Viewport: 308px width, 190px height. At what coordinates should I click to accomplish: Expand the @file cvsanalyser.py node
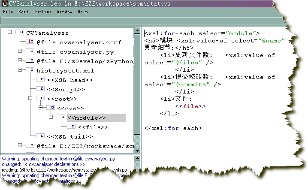(x=20, y=51)
